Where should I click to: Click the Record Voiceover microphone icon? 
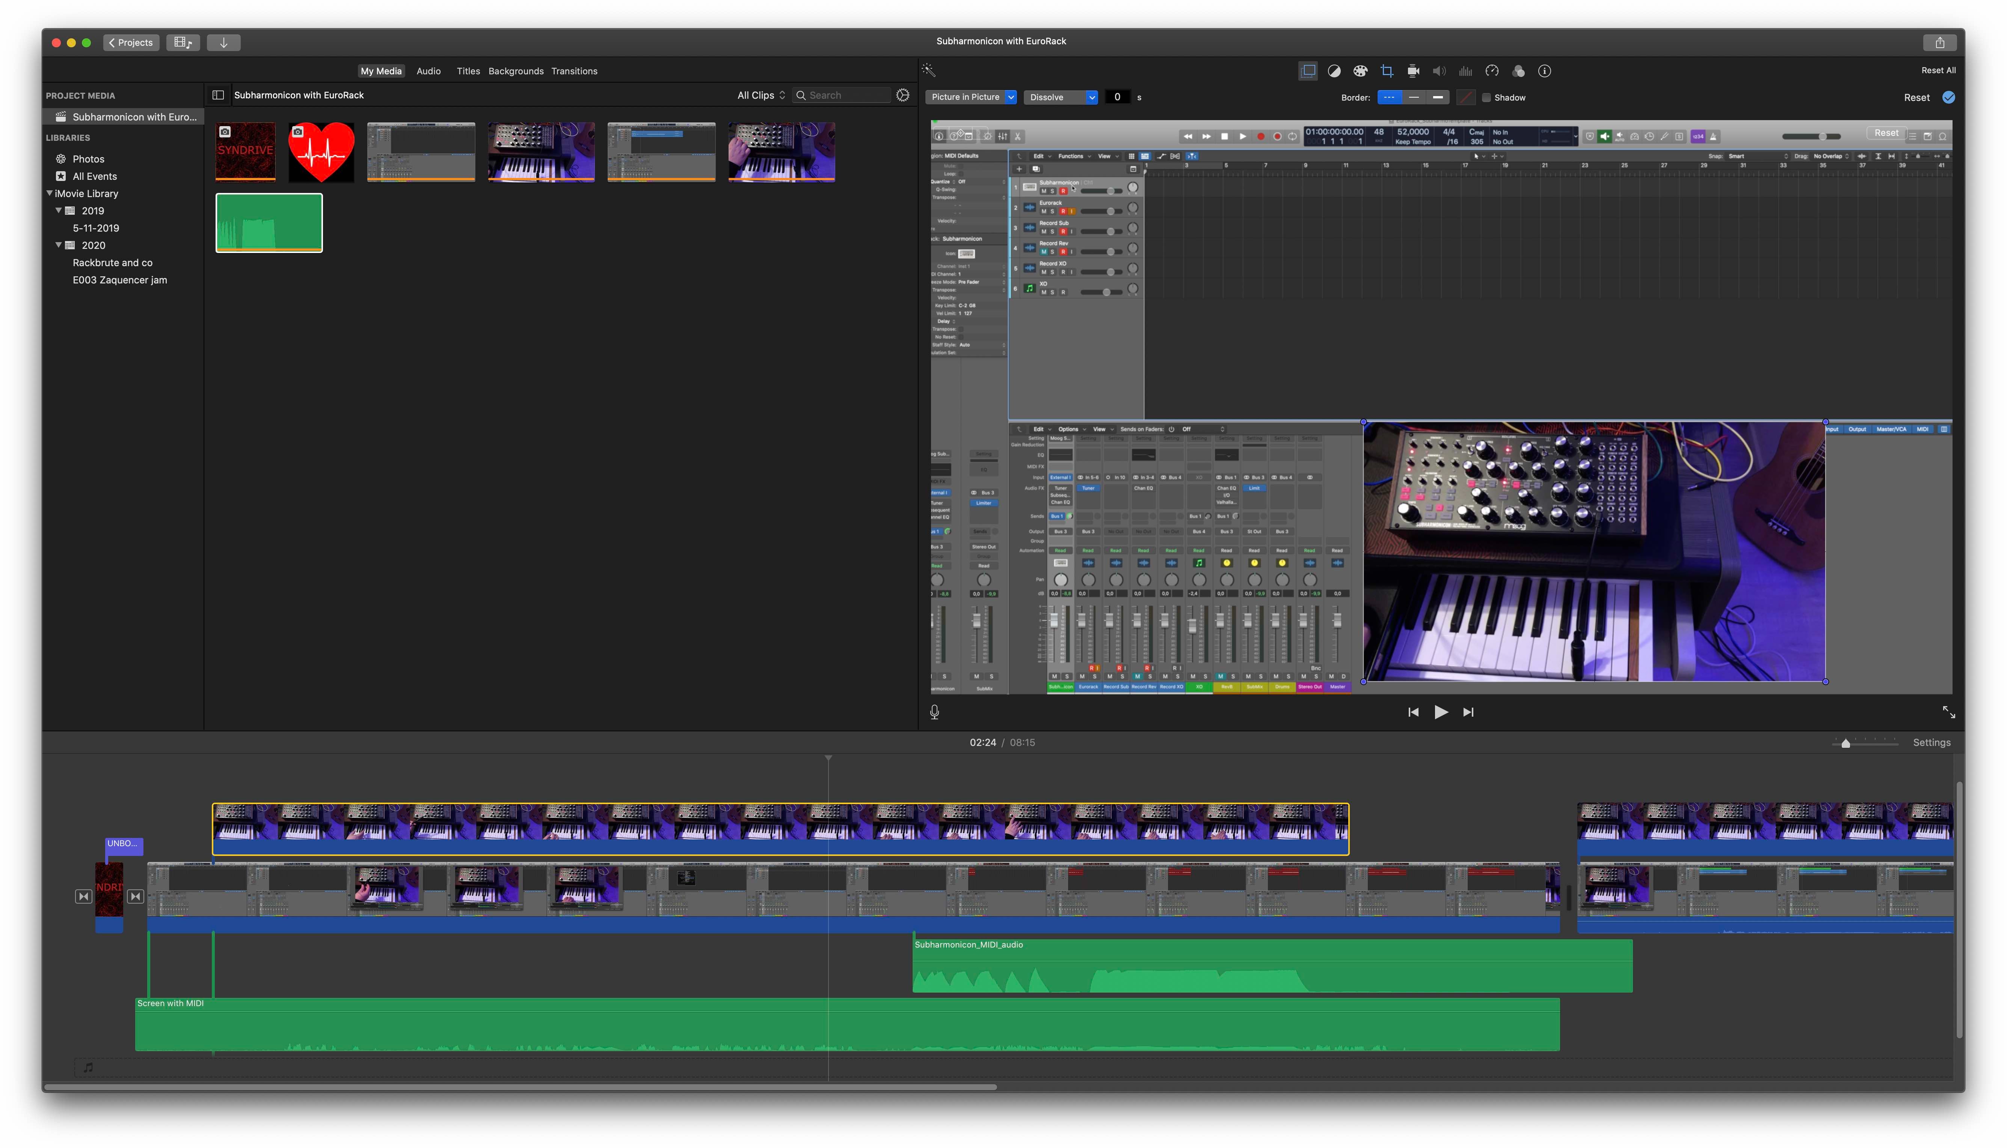[x=934, y=712]
